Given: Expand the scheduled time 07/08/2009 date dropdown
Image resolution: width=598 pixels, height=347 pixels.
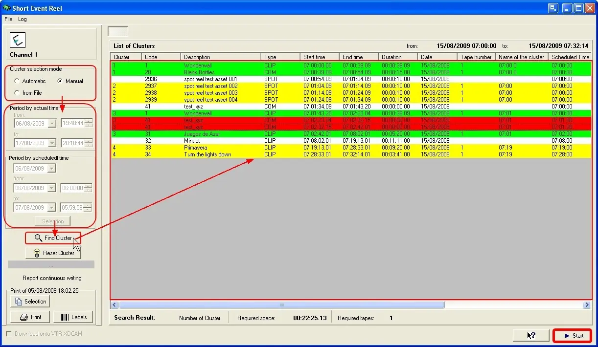Looking at the screenshot, I should coord(52,208).
